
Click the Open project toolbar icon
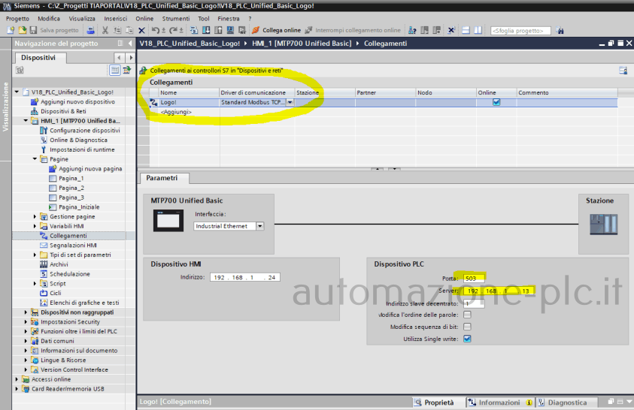(23, 30)
